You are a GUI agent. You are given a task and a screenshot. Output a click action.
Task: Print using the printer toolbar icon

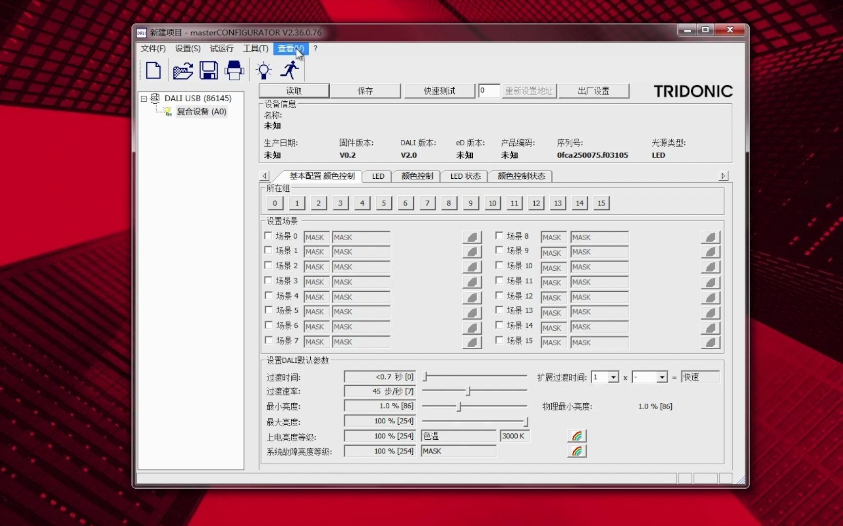click(234, 71)
